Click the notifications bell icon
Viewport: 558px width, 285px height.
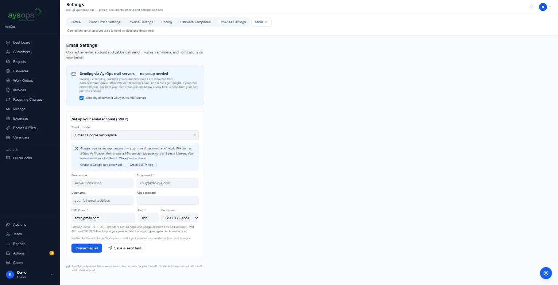pyautogui.click(x=531, y=7)
